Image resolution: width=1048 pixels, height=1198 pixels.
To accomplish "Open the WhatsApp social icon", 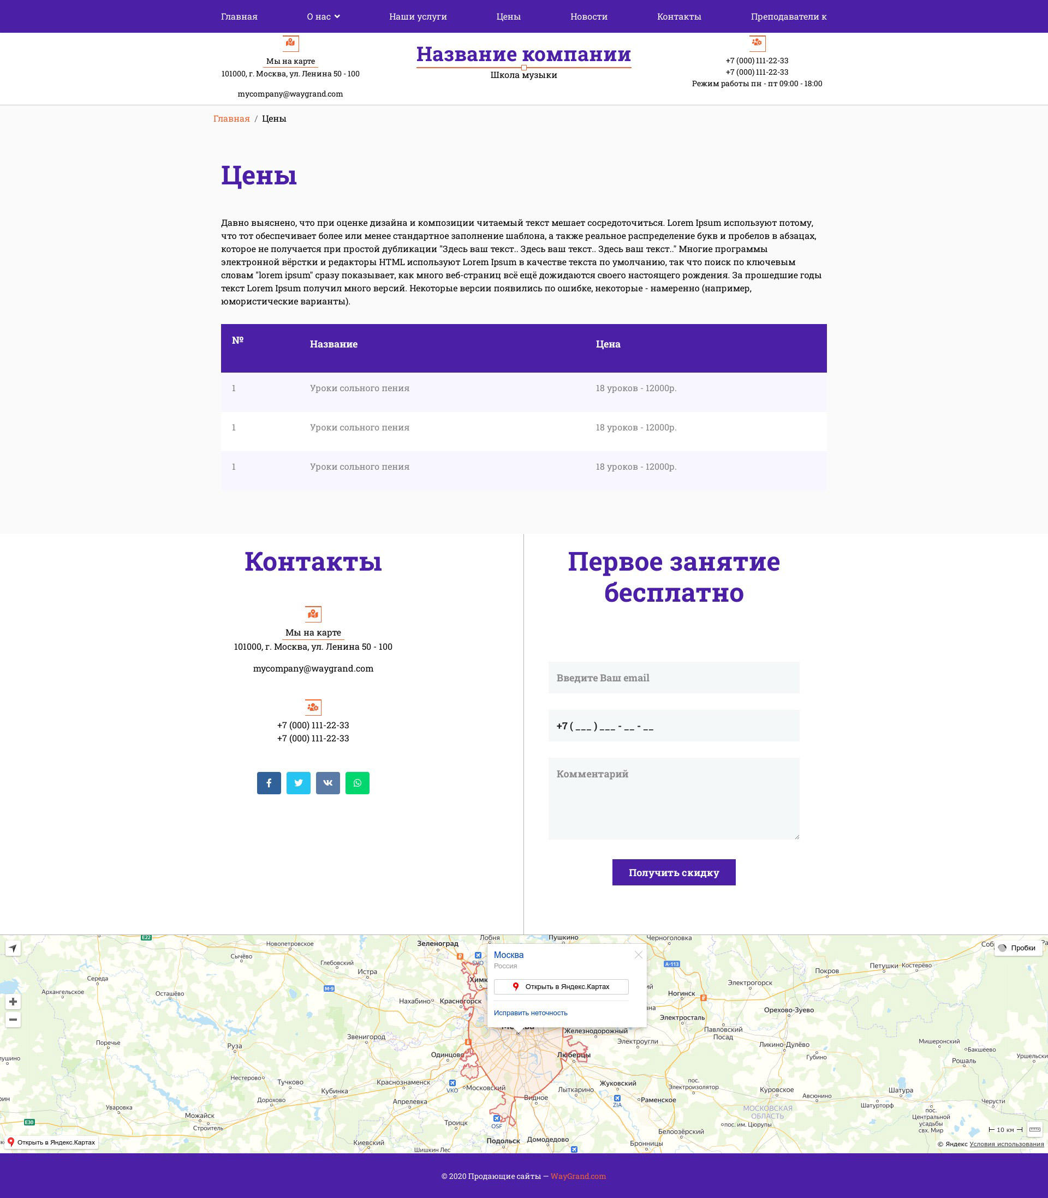I will click(x=358, y=783).
